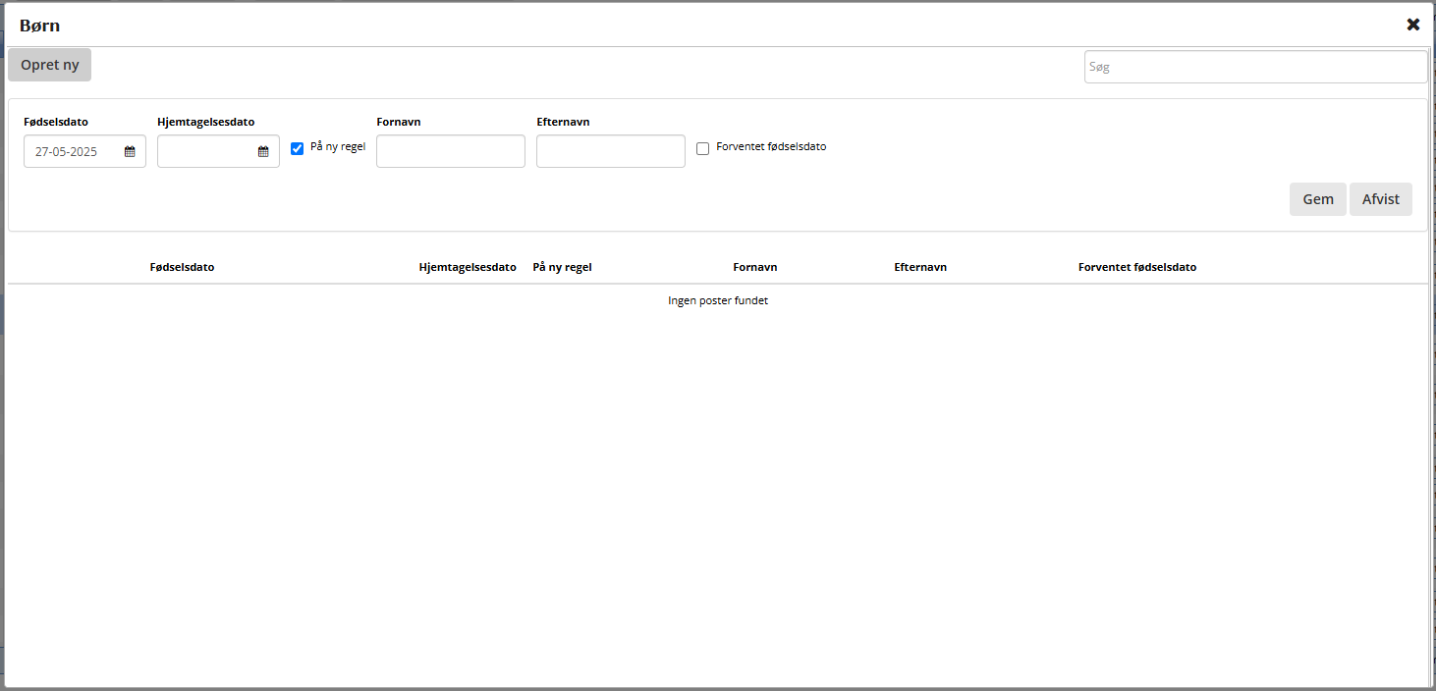Click the På ny regel column header
The height and width of the screenshot is (691, 1436).
(x=562, y=267)
